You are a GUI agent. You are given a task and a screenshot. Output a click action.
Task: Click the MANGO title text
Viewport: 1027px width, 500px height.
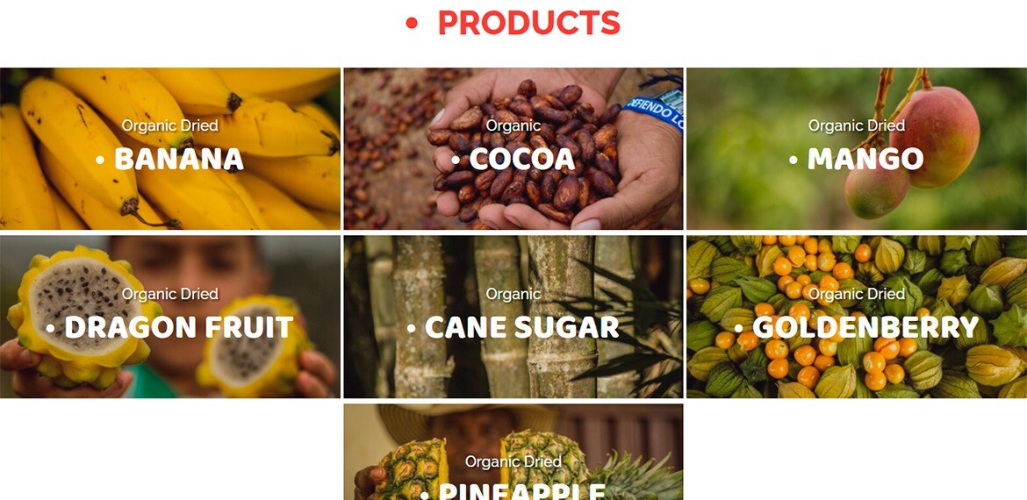(x=865, y=159)
